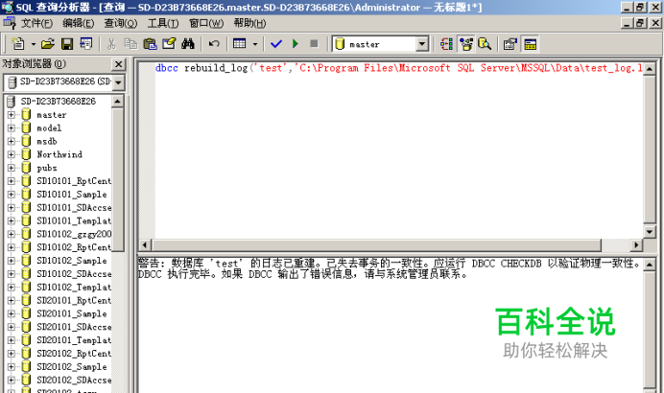Execute query with green play arrow
This screenshot has height=393, width=664.
[296, 43]
